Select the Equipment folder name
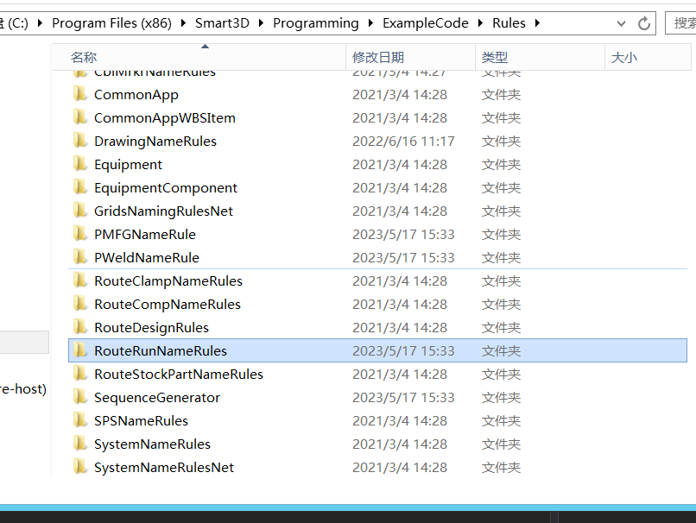Viewport: 696px width, 523px height. click(129, 165)
